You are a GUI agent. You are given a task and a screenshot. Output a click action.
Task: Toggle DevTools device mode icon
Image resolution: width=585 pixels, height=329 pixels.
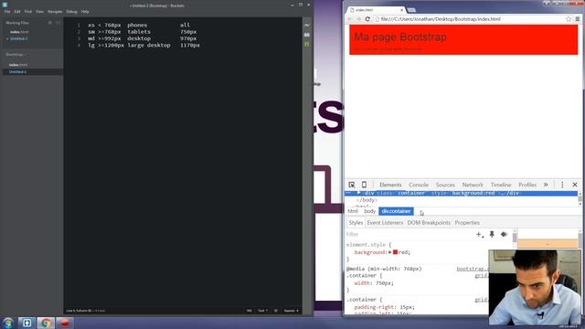pos(364,185)
